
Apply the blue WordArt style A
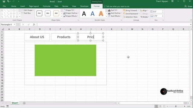tap(93, 13)
